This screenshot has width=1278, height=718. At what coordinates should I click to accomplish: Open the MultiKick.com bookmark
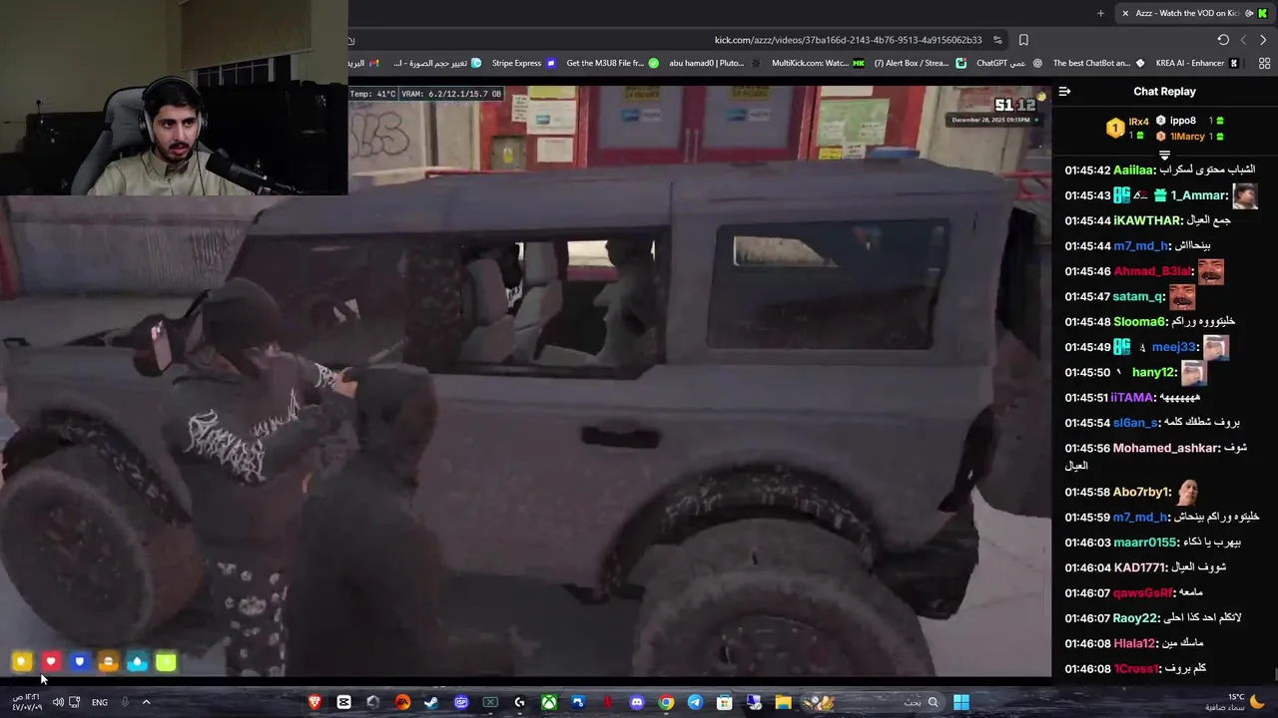click(819, 63)
